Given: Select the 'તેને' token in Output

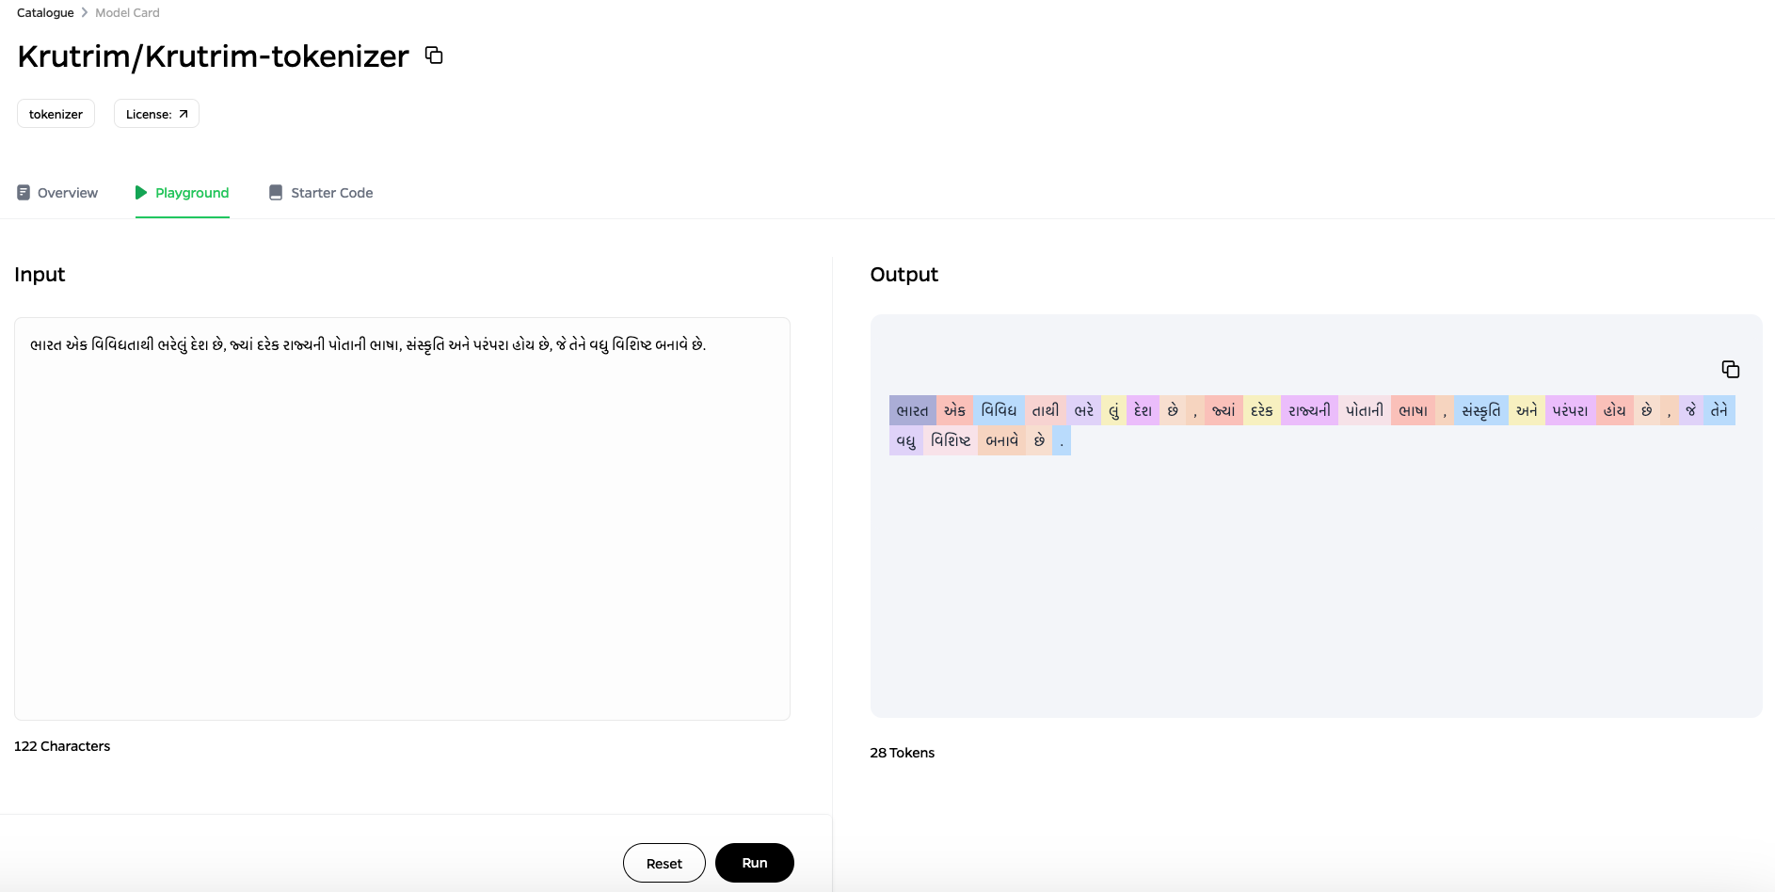Looking at the screenshot, I should tap(1719, 410).
